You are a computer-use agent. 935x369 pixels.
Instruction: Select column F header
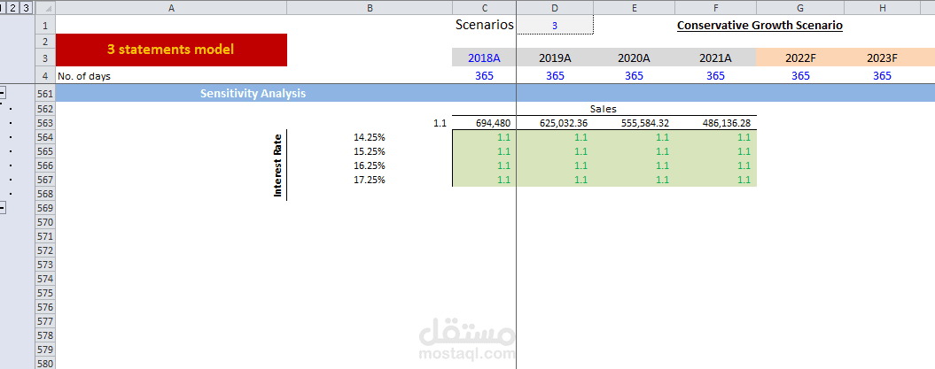click(715, 8)
